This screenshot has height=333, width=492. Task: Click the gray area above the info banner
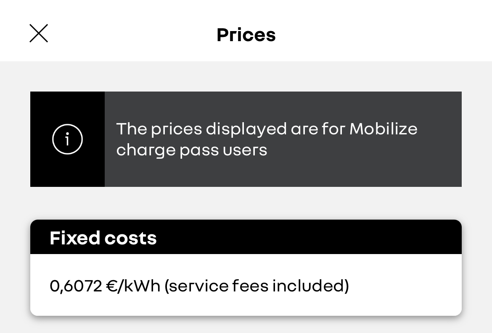pyautogui.click(x=246, y=76)
